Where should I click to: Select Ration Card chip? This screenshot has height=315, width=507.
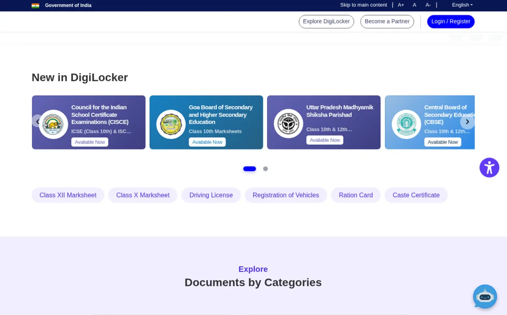(x=356, y=195)
